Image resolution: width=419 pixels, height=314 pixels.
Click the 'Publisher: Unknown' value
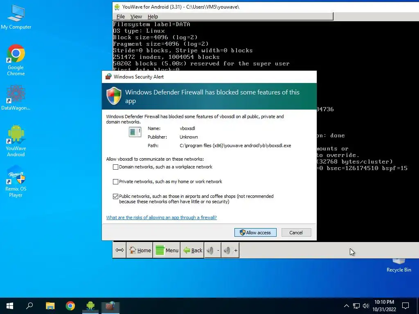click(189, 137)
